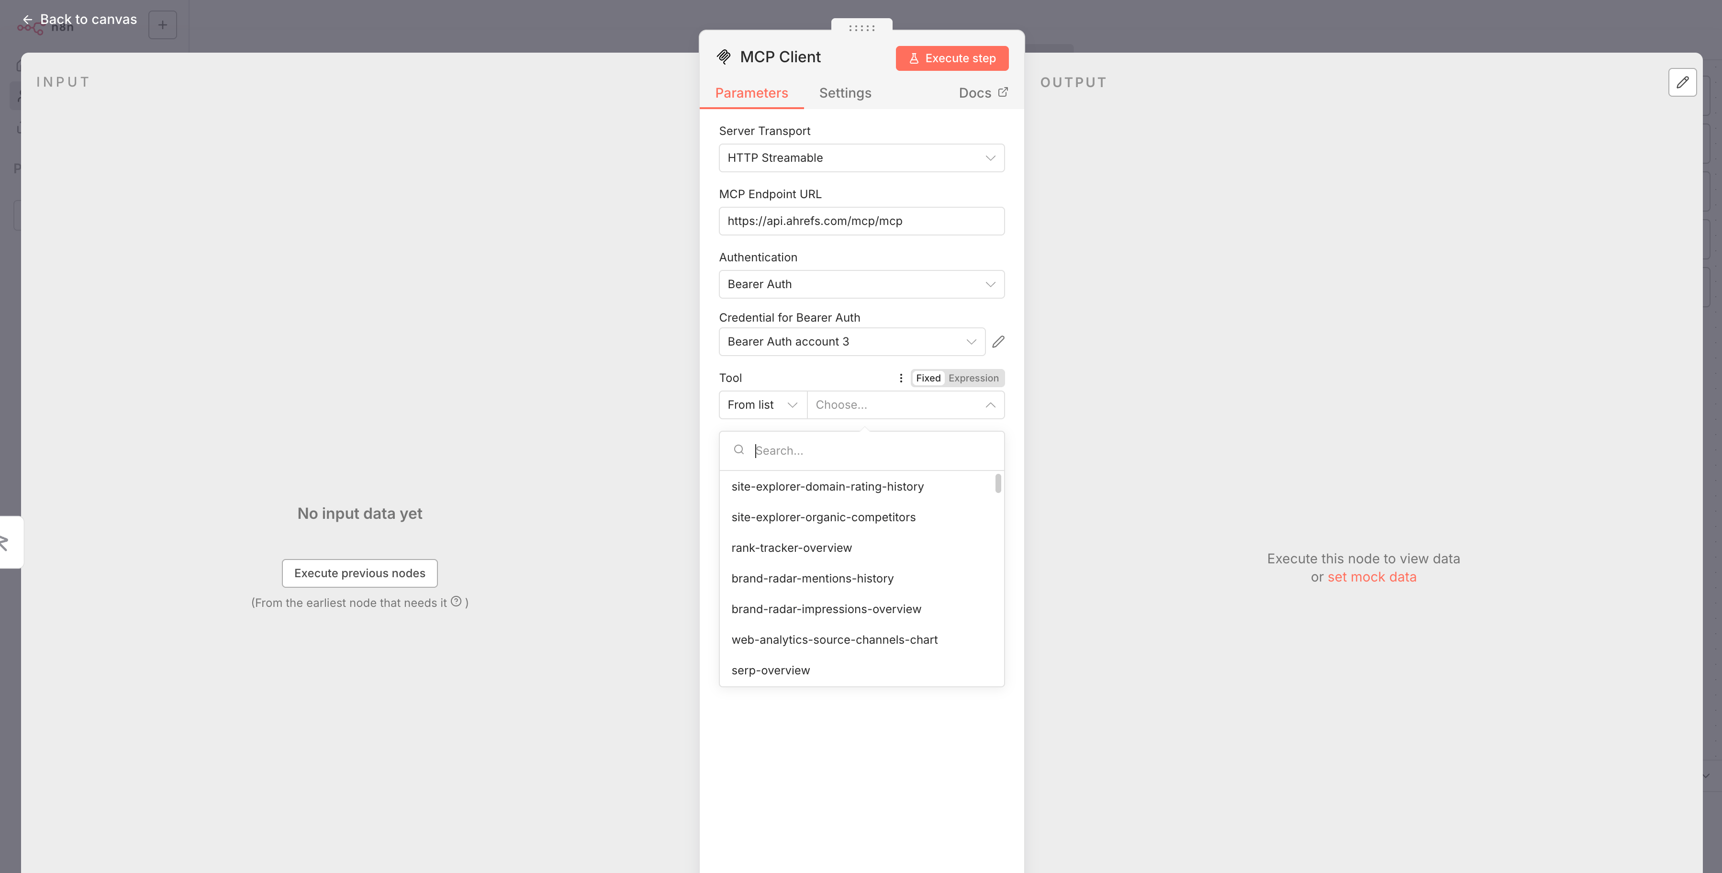Click the MCP Client node icon
This screenshot has height=873, width=1722.
(723, 57)
